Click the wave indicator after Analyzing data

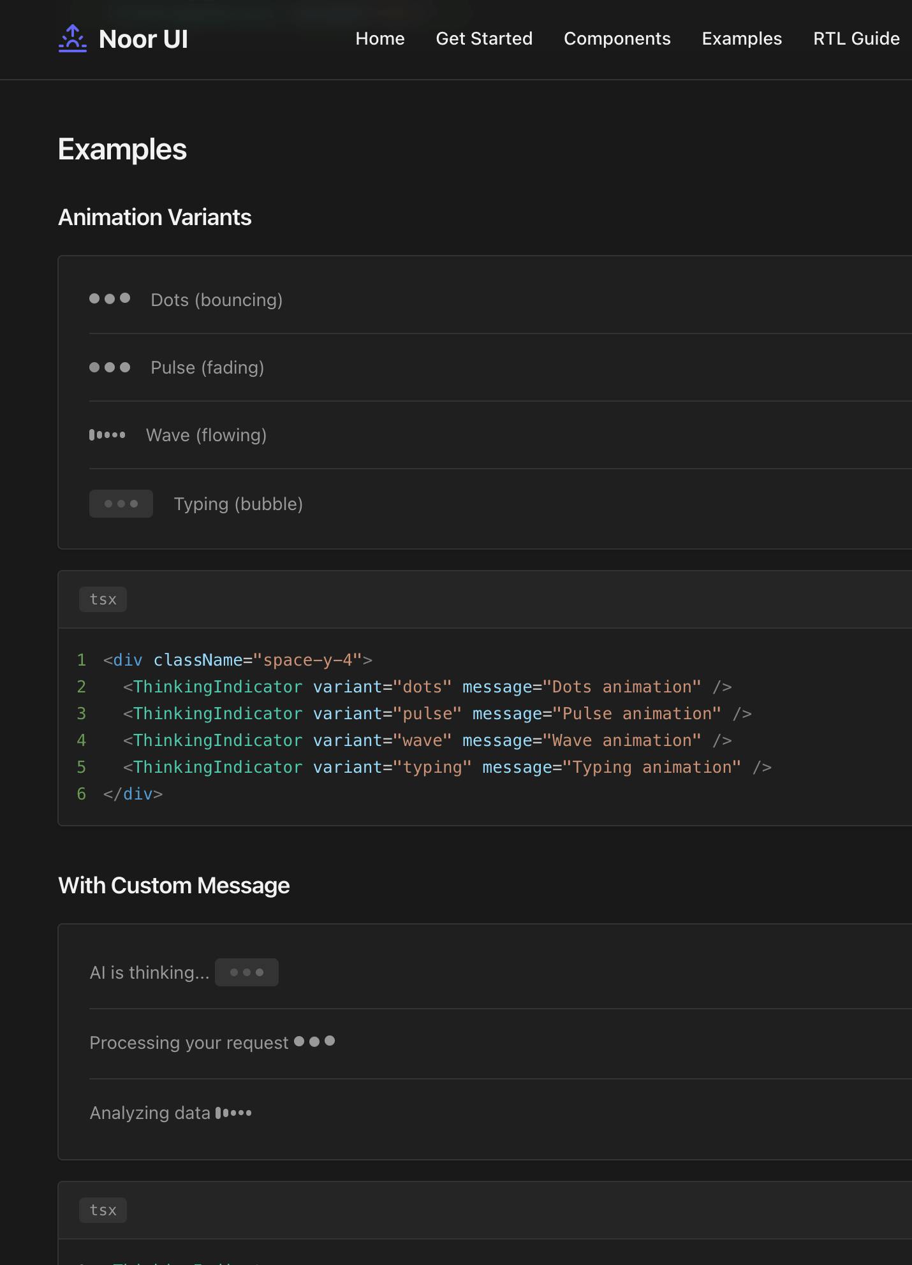point(233,1113)
